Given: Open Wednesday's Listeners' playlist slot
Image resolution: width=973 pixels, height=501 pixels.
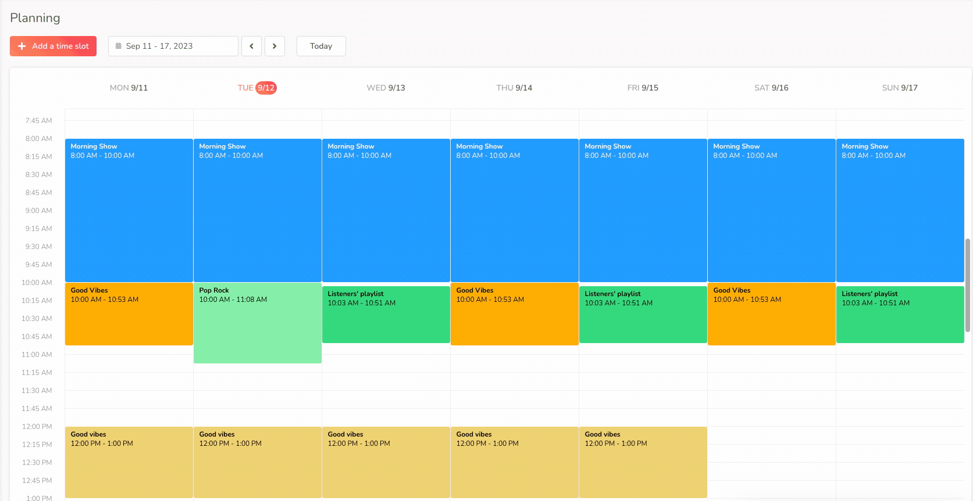Looking at the screenshot, I should pyautogui.click(x=386, y=315).
